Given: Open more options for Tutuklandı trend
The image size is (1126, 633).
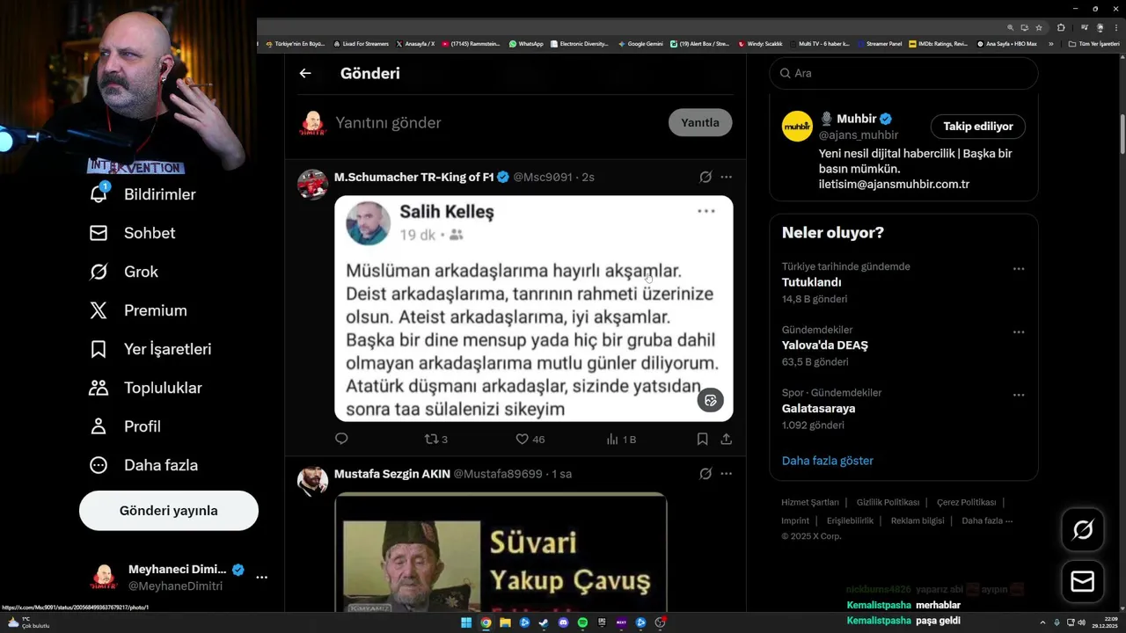Looking at the screenshot, I should coord(1019,268).
